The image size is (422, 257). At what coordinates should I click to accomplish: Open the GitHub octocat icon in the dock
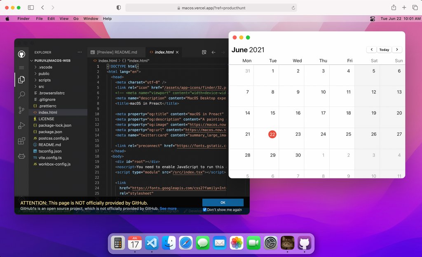pyautogui.click(x=305, y=243)
